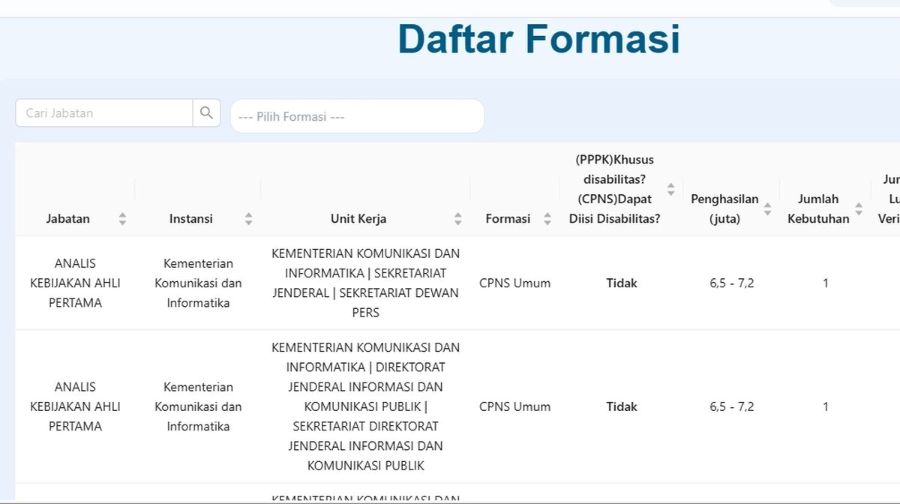Click the Direktorat Jenderal Informasi unit kerja cell
This screenshot has height=504, width=900.
365,406
